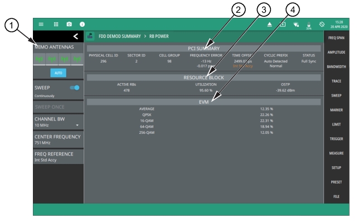Open the apps grid icon
Screen dimensions: 363x222
(56, 25)
